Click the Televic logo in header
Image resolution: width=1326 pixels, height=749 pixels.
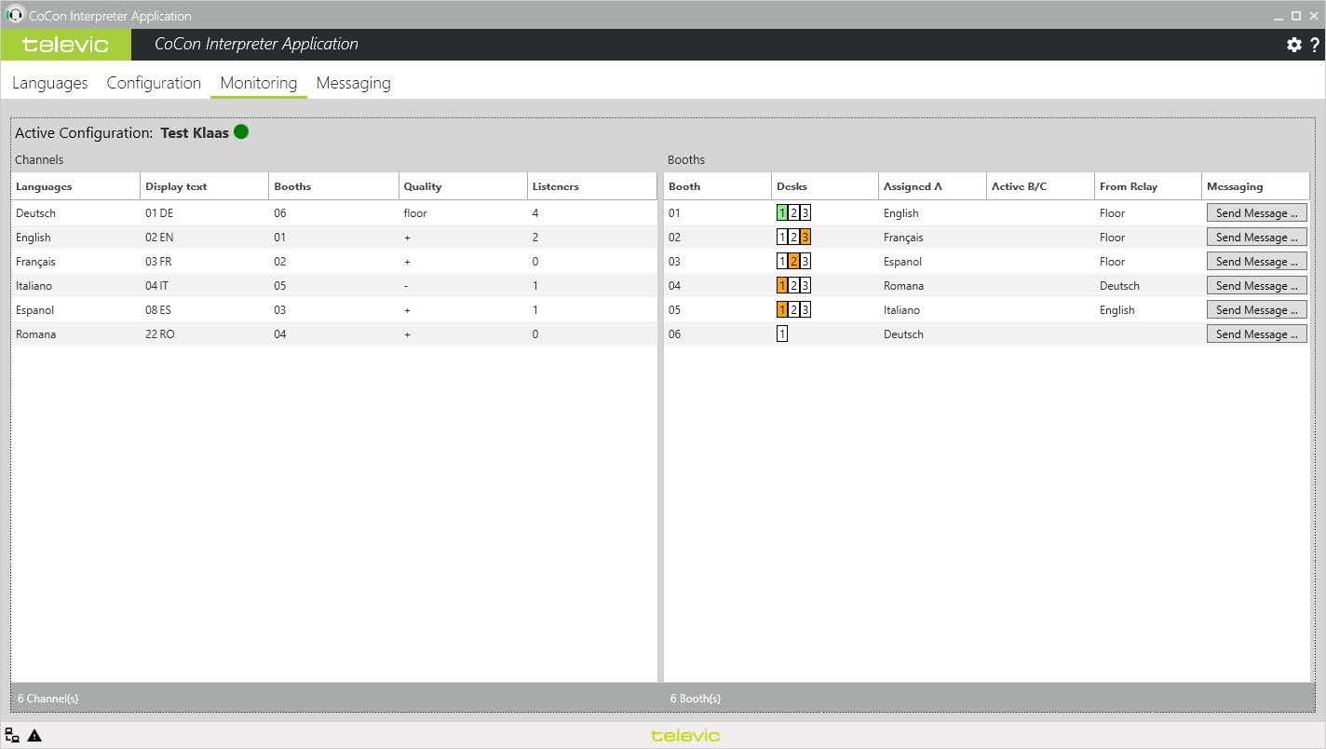[65, 45]
